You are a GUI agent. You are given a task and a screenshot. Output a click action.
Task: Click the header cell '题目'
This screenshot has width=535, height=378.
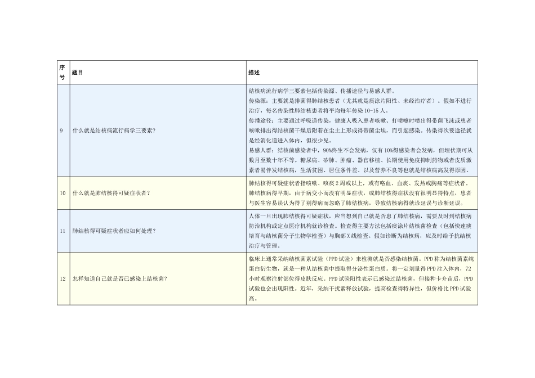pos(158,72)
